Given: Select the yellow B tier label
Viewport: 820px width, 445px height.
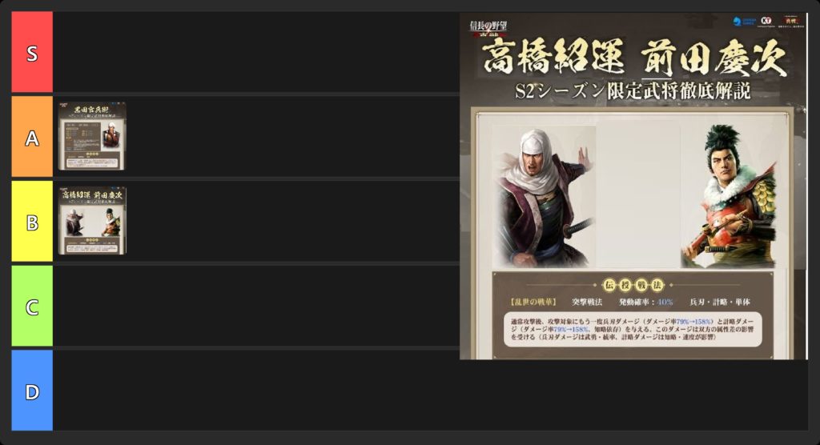Looking at the screenshot, I should tap(32, 221).
